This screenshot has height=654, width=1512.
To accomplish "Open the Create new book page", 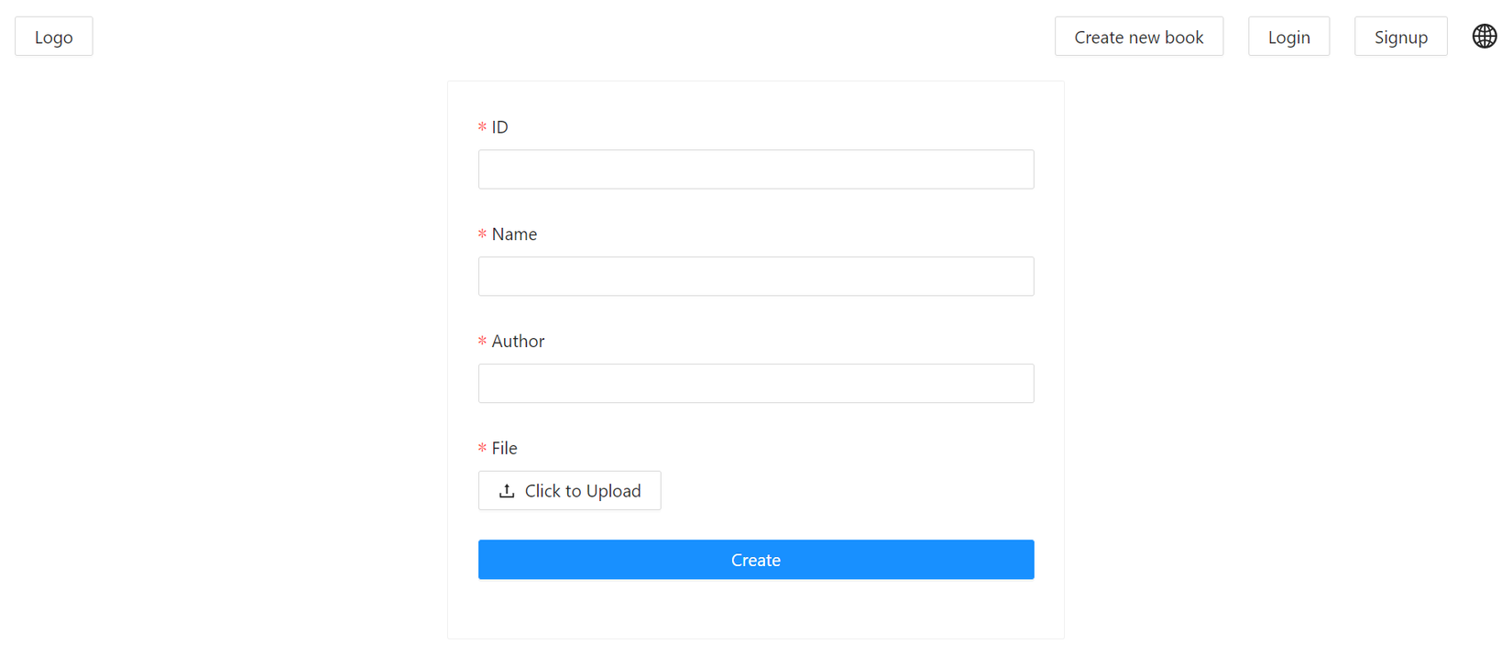I will pyautogui.click(x=1138, y=37).
